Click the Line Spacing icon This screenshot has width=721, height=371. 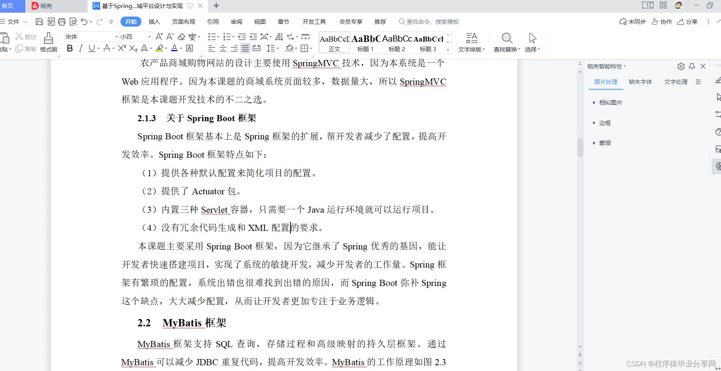(271, 48)
